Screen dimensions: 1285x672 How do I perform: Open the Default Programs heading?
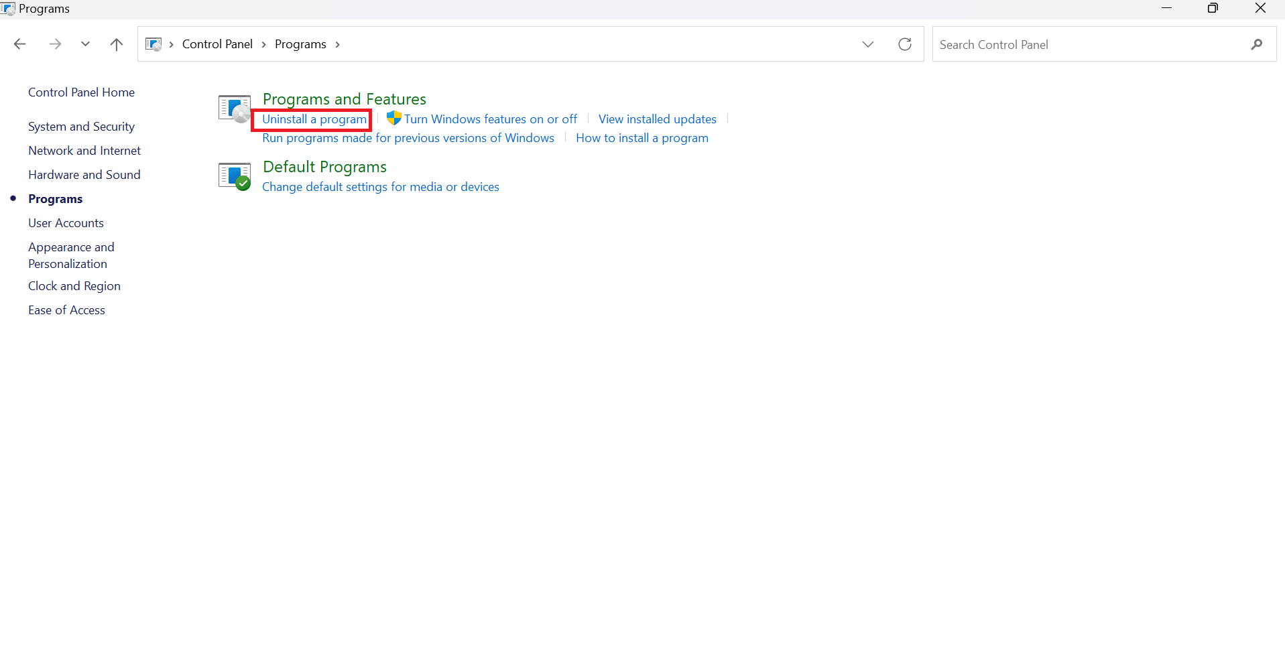pyautogui.click(x=325, y=167)
